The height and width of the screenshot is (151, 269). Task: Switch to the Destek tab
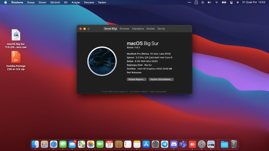tap(151, 29)
